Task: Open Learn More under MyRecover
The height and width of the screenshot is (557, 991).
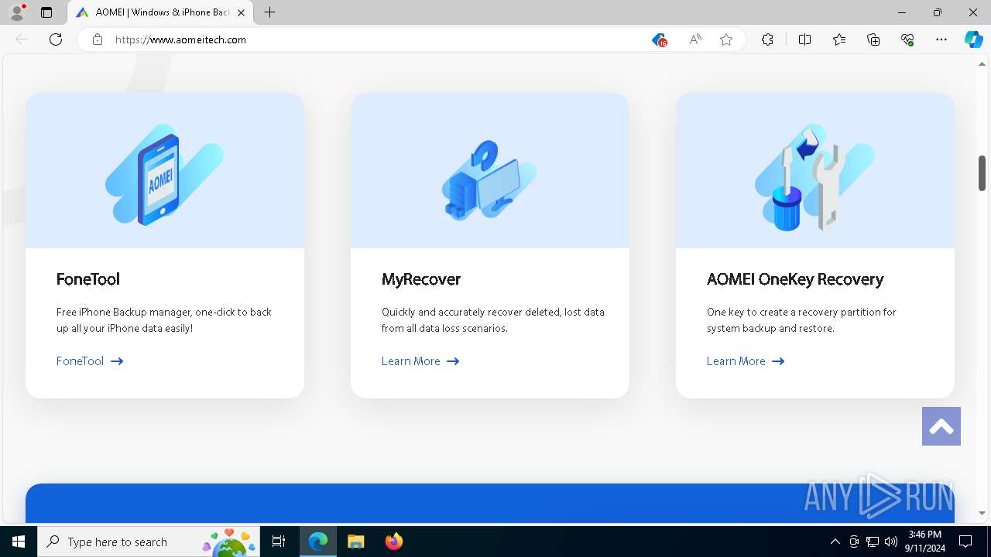Action: click(x=420, y=361)
